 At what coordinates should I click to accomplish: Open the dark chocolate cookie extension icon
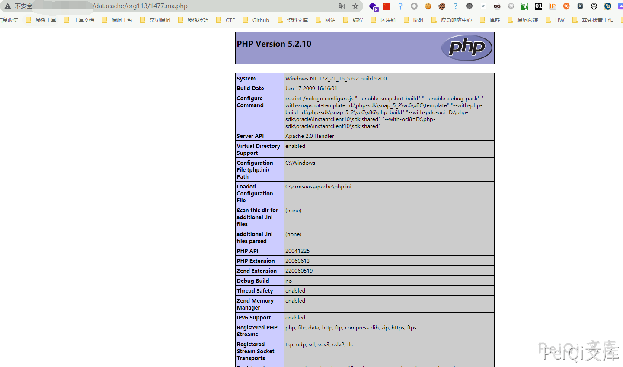(x=442, y=6)
